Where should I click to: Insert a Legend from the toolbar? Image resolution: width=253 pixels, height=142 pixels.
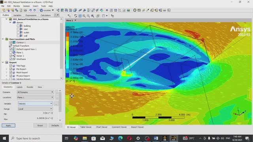point(89,10)
